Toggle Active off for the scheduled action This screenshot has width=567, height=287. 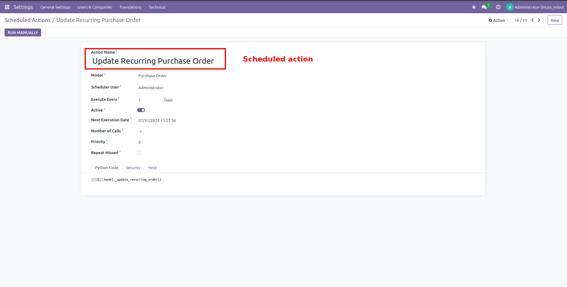click(141, 110)
